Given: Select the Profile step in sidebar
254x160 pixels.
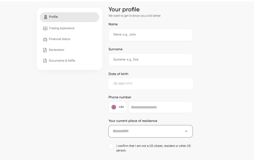Looking at the screenshot, I should tap(69, 17).
